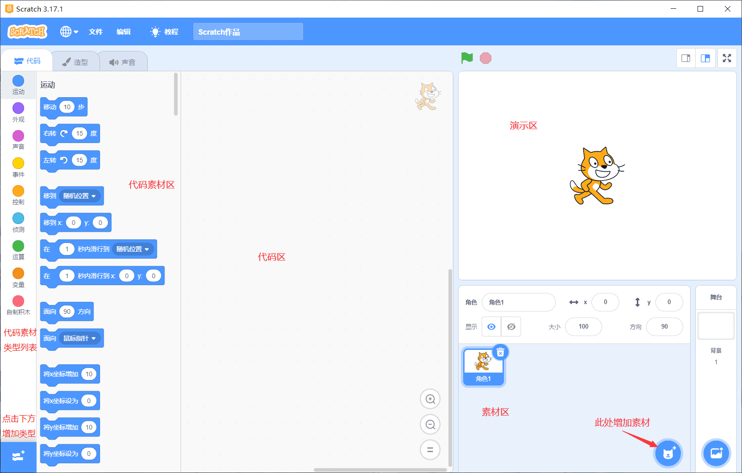Click the 将y坐标增加 10 block
Screen dimensions: 742x473
click(x=70, y=428)
